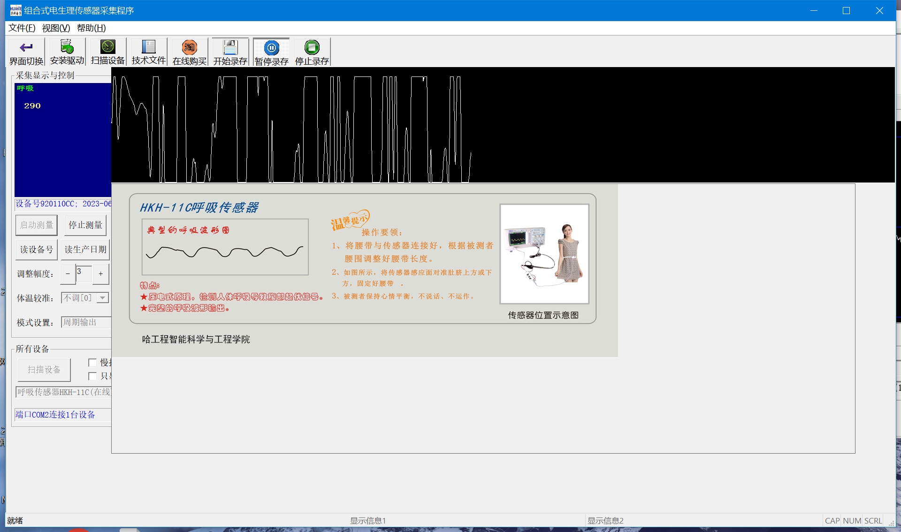Click the 读设备号 button
This screenshot has height=532, width=901.
pos(37,250)
